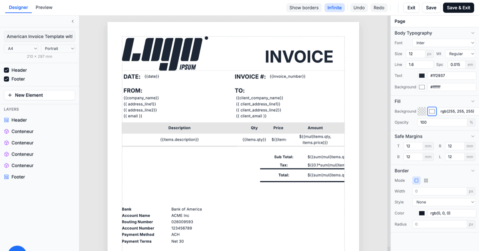This screenshot has width=479, height=251.
Task: Open the Text color swatch
Action: point(422,76)
